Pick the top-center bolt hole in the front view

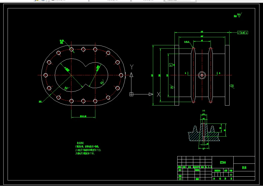(x=83, y=49)
